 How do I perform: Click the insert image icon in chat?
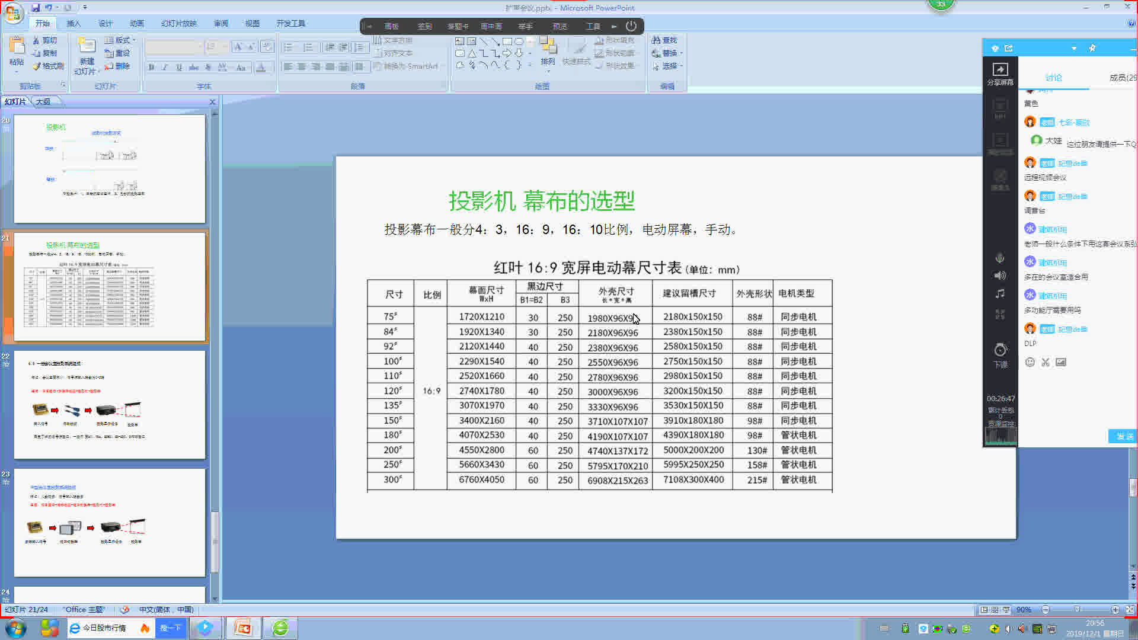tap(1061, 362)
